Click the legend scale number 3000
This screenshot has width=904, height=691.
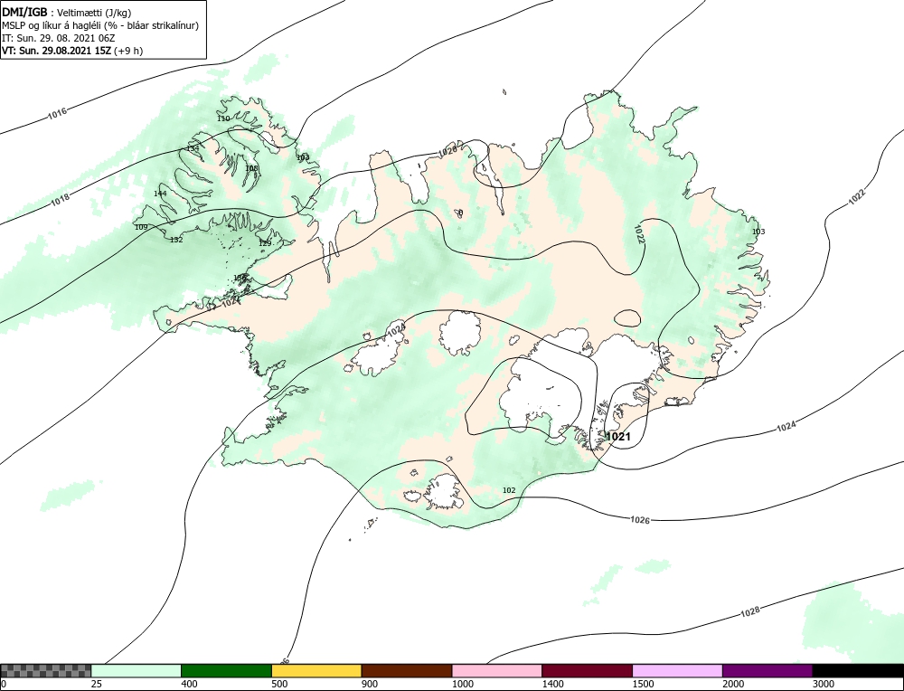(x=824, y=684)
